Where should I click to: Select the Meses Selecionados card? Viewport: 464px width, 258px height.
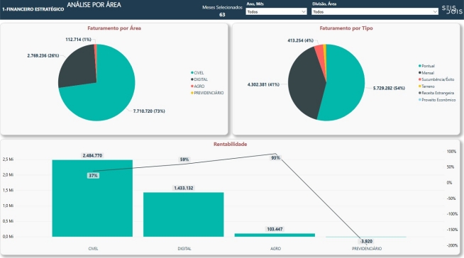pos(222,11)
